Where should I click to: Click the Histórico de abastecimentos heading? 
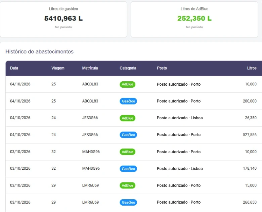39,51
